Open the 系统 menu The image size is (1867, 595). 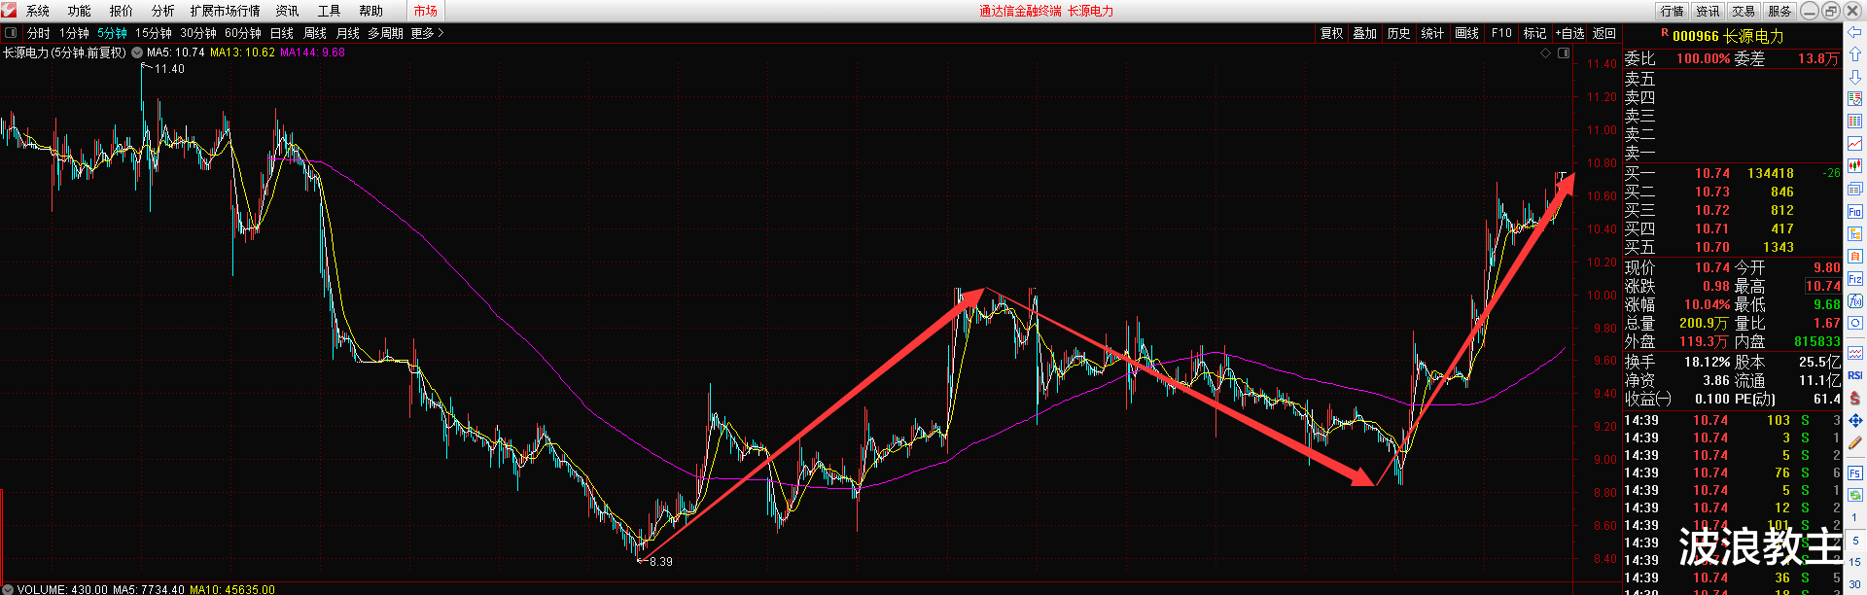pos(38,11)
